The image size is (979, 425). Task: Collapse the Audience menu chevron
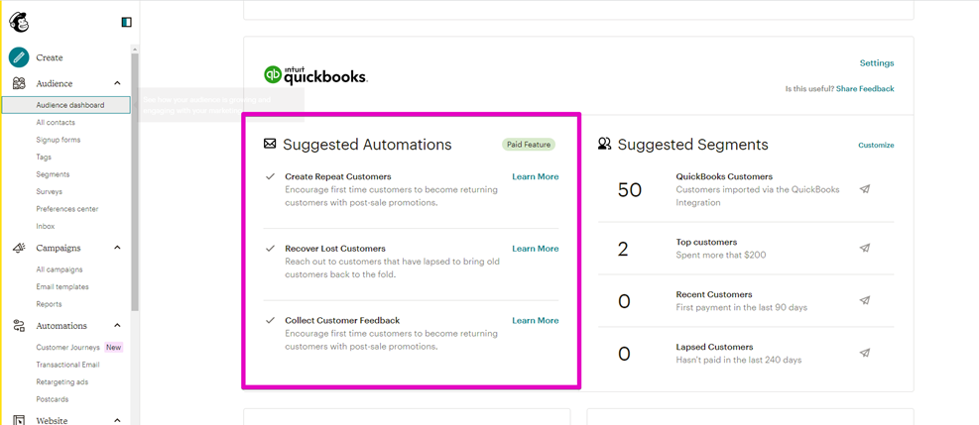(117, 83)
